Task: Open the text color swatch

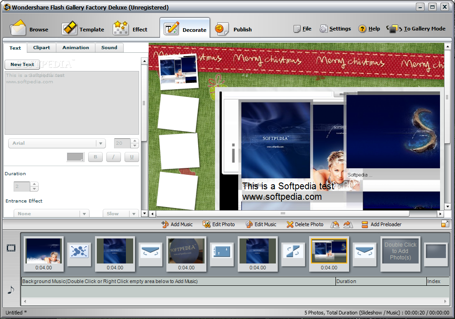Action: [75, 157]
